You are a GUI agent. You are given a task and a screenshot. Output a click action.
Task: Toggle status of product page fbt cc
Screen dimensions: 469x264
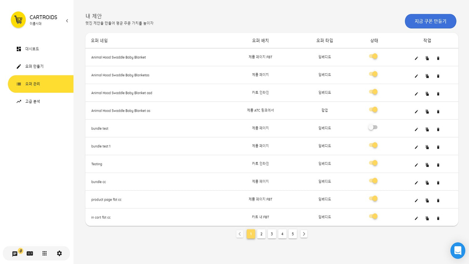[373, 199]
